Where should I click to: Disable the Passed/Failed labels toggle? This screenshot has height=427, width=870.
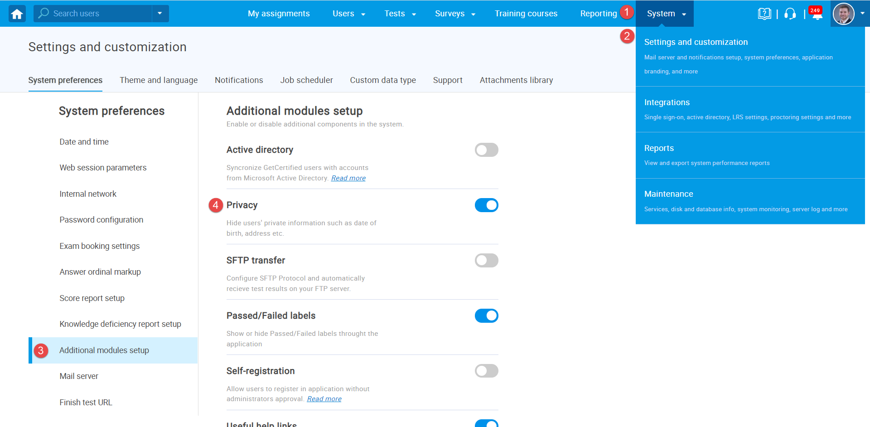pyautogui.click(x=486, y=316)
